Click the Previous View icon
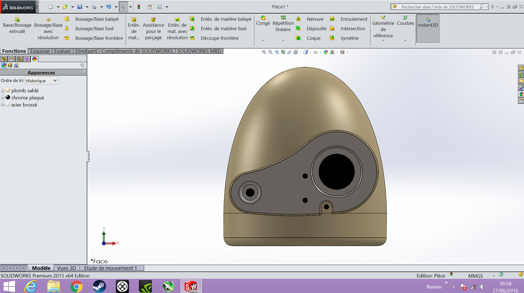 point(277,52)
